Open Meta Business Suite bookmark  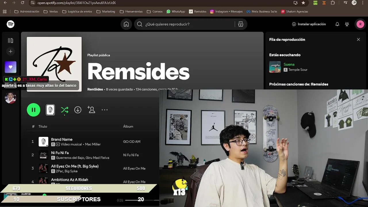tap(262, 11)
